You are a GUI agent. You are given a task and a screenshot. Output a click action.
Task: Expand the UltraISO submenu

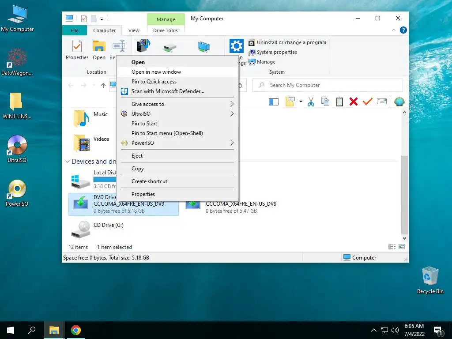(x=177, y=114)
